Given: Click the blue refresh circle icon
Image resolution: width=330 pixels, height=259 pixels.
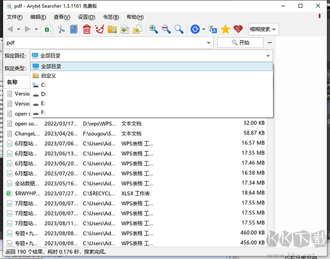Looking at the screenshot, I should click(x=195, y=29).
